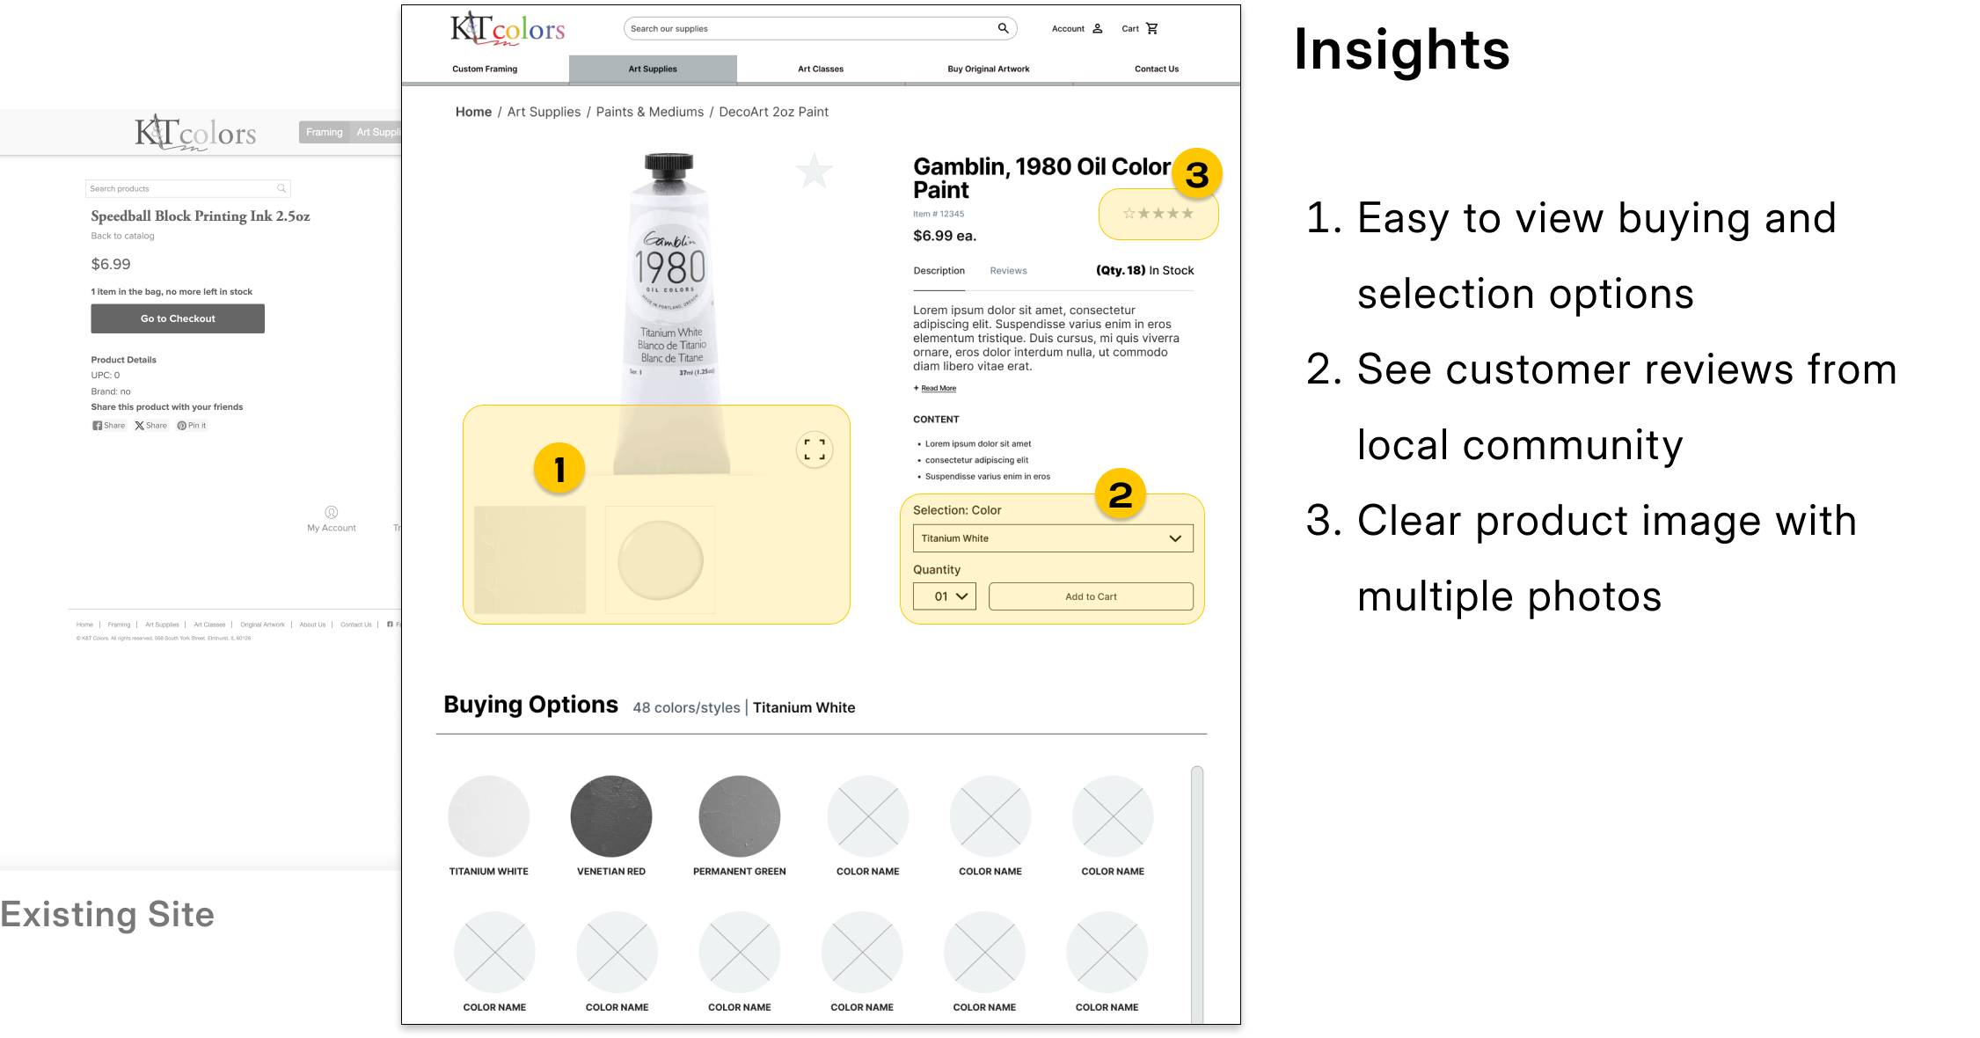Click X Share on existing site
Viewport: 1980px width, 1038px height.
pyautogui.click(x=150, y=426)
